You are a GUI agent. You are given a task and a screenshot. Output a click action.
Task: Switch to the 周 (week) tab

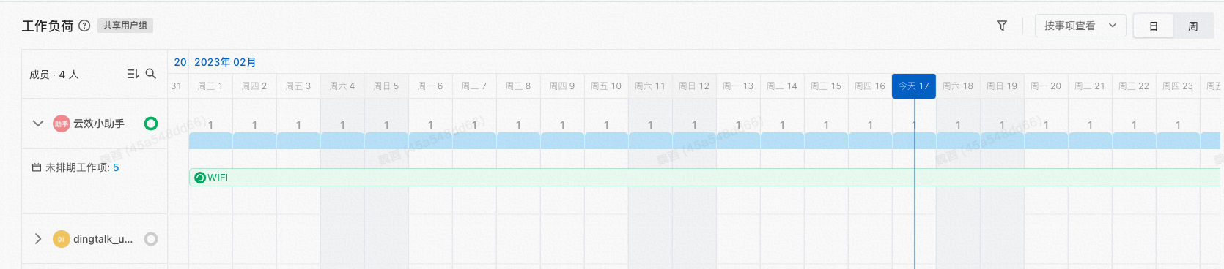pyautogui.click(x=1193, y=26)
